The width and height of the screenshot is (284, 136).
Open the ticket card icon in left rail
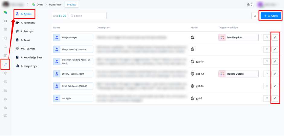[x=5, y=82]
